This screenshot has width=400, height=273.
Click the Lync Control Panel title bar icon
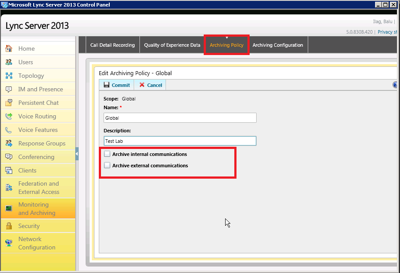(x=4, y=5)
